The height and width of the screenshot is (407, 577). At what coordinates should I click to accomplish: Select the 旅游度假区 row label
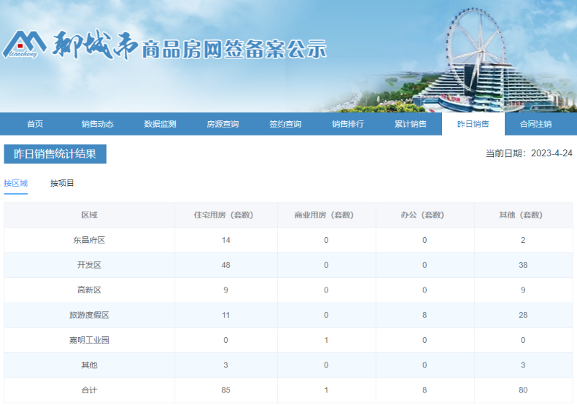[89, 315]
